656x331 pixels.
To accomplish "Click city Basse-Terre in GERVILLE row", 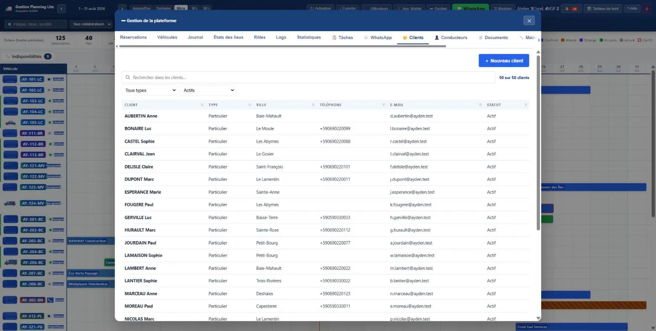I will (x=267, y=218).
